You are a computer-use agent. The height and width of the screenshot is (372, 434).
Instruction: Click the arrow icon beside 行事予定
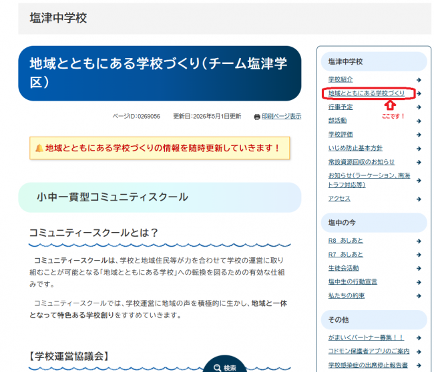click(x=419, y=107)
